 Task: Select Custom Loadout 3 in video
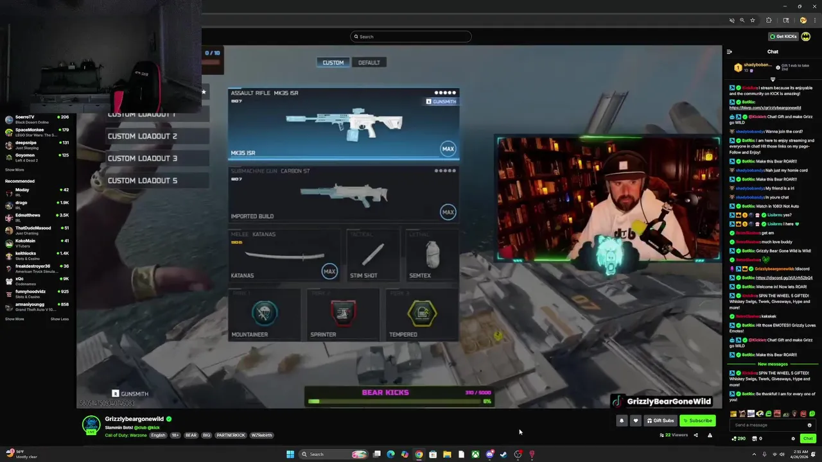coord(157,158)
